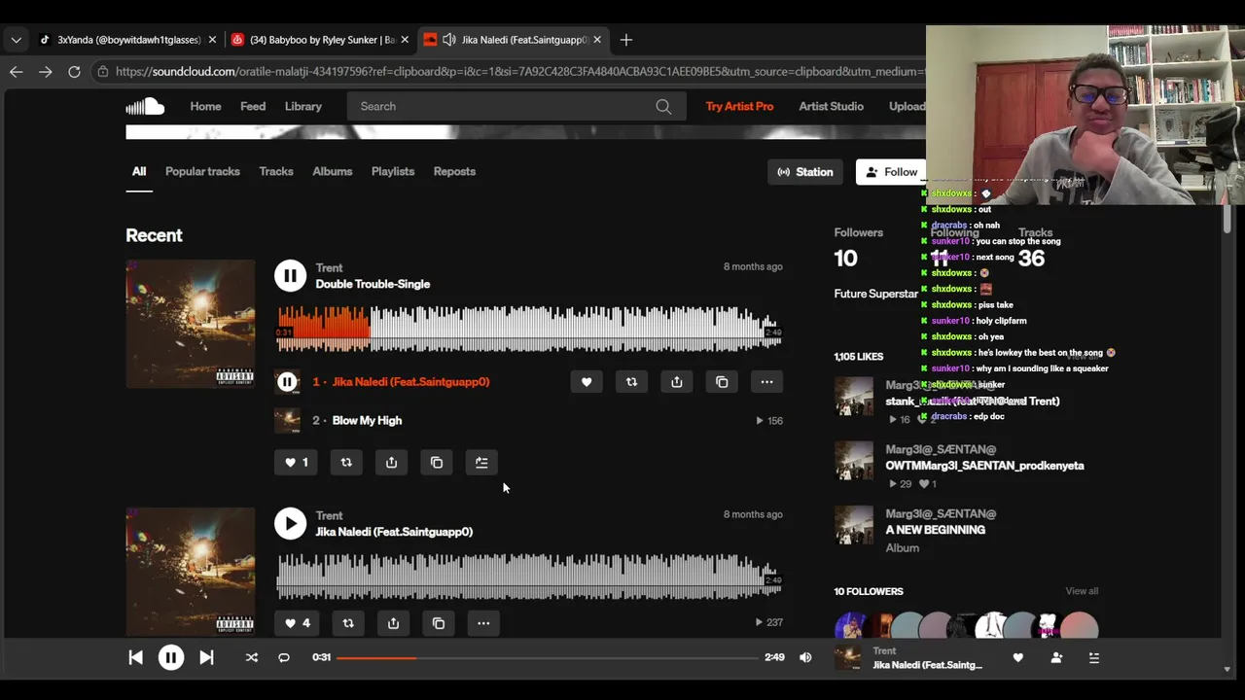Image resolution: width=1245 pixels, height=700 pixels.
Task: Toggle repeat in the player bar
Action: click(284, 657)
